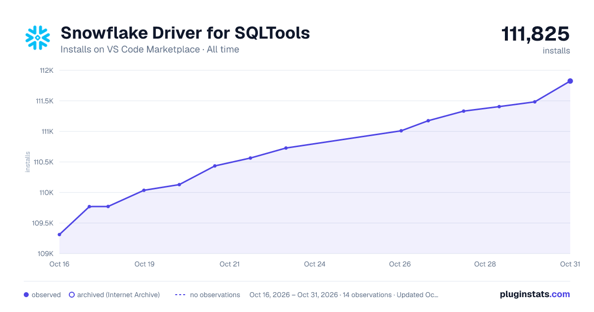Click the Oct 16 x-axis label
The height and width of the screenshot is (312, 594).
(x=59, y=264)
